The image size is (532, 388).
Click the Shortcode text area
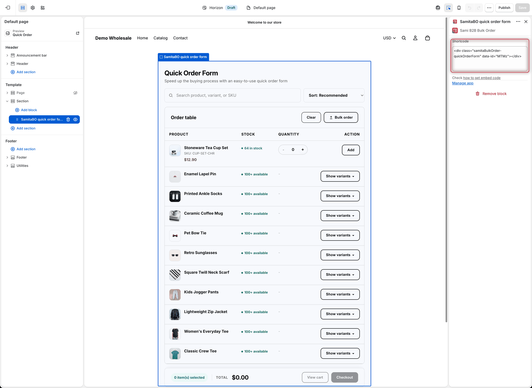coord(490,59)
